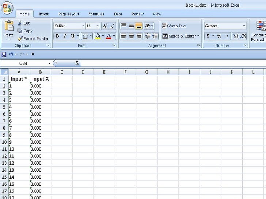Open the Calibri font name dropdown
266x199 pixels.
(83, 26)
